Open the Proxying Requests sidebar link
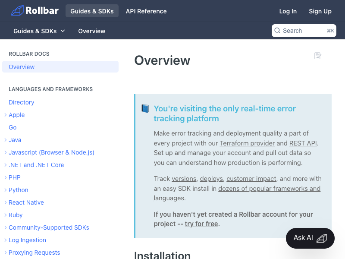The image size is (345, 259). pyautogui.click(x=34, y=253)
